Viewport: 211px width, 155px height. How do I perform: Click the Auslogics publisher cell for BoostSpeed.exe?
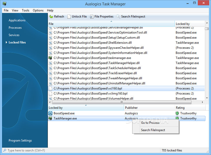coord(131,113)
